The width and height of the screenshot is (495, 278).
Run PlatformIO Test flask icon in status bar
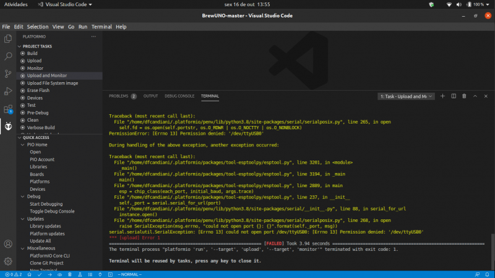click(80, 274)
